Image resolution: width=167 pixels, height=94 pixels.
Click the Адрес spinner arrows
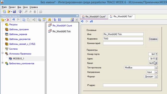[x=156, y=58]
